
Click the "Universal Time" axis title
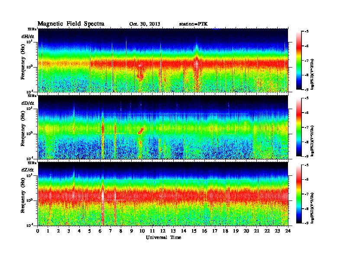pyautogui.click(x=163, y=237)
